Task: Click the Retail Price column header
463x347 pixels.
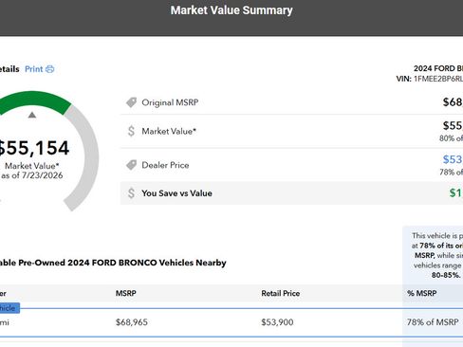Action: tap(281, 293)
